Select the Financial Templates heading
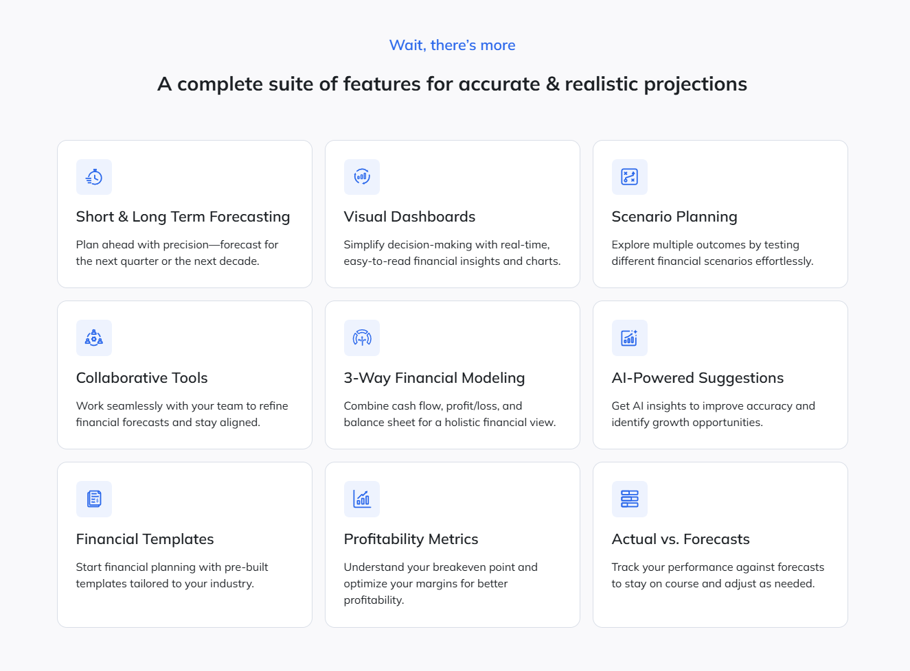This screenshot has width=910, height=671. pyautogui.click(x=145, y=539)
